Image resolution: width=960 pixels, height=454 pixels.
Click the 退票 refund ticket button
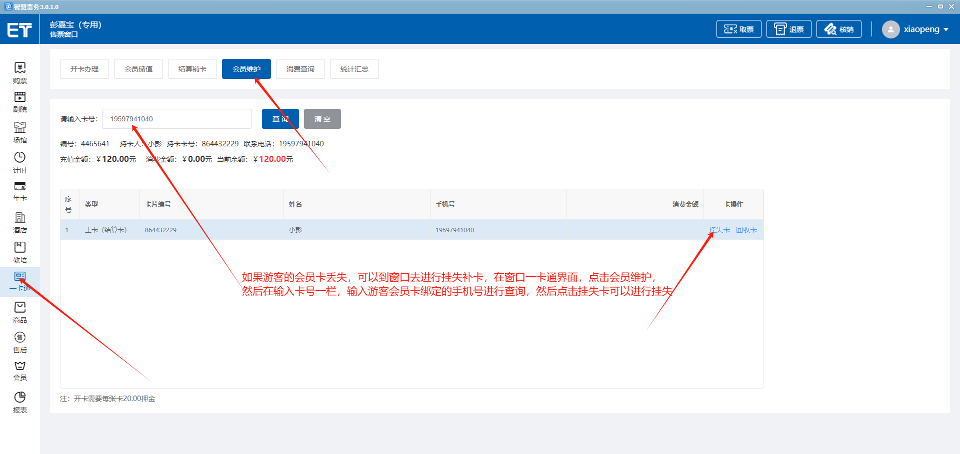(x=788, y=29)
